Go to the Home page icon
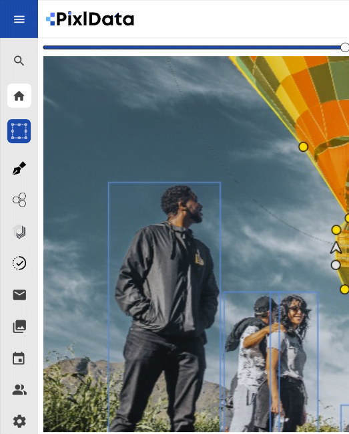349x434 pixels. click(x=19, y=96)
